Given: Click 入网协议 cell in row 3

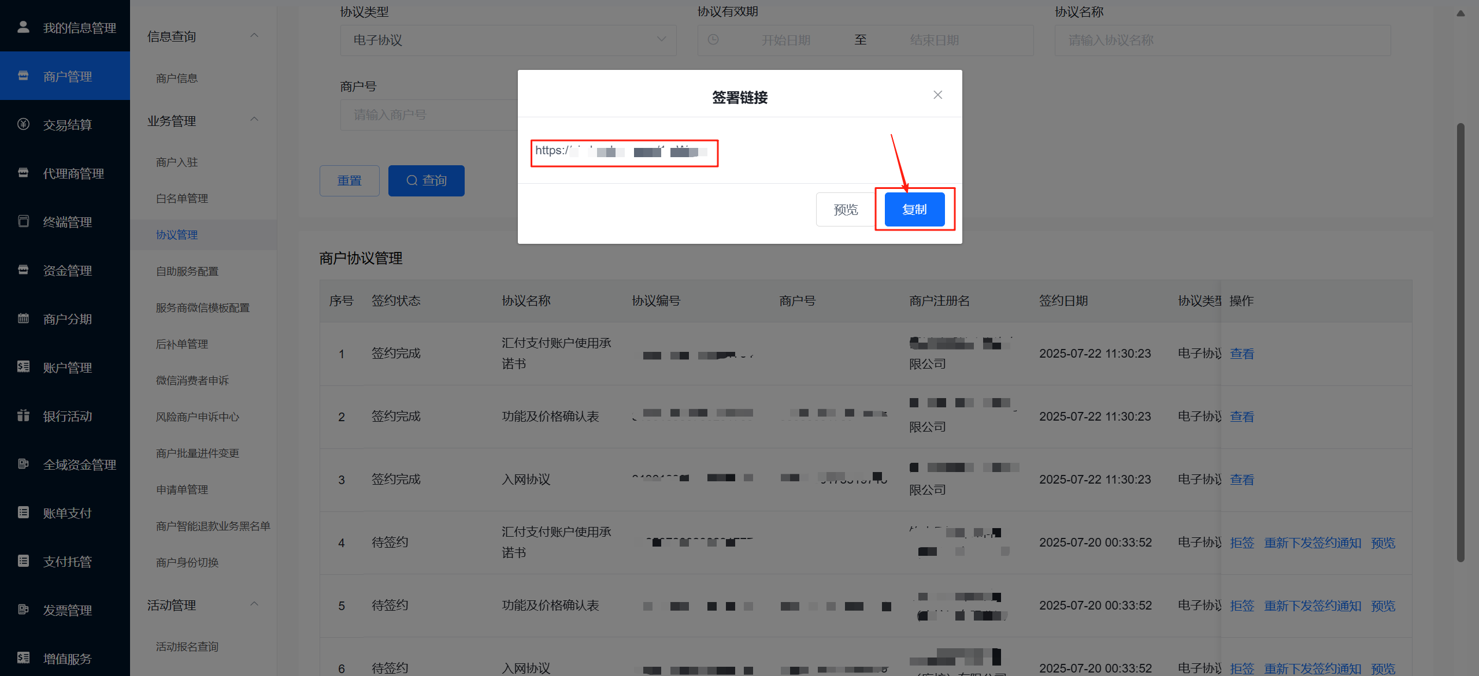Looking at the screenshot, I should 526,480.
